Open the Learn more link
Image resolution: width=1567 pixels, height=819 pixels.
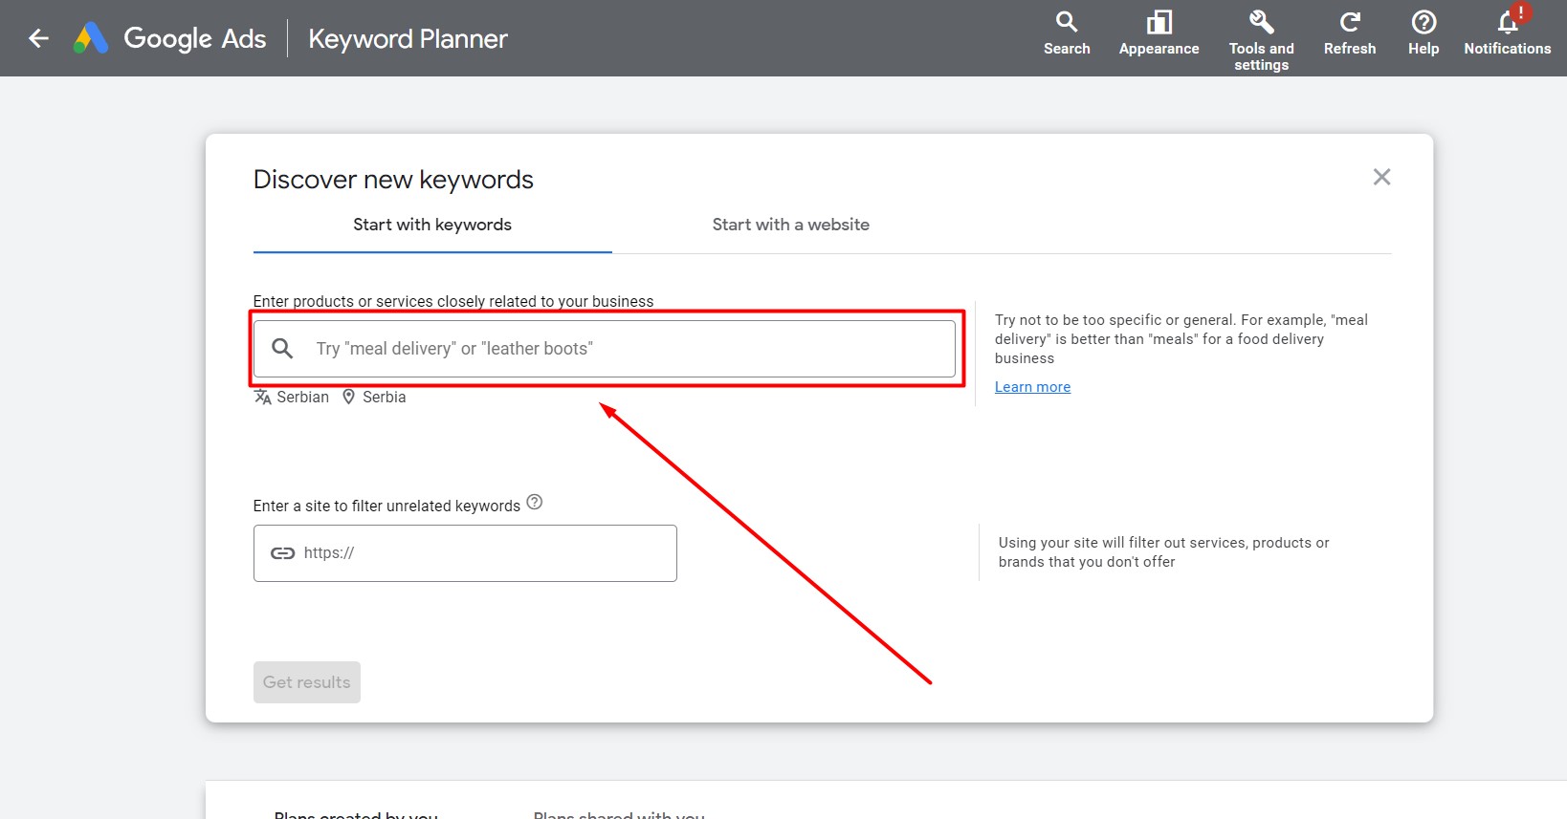1032,387
